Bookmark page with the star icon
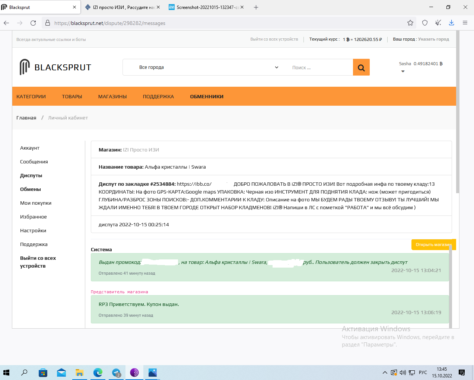 tap(410, 23)
